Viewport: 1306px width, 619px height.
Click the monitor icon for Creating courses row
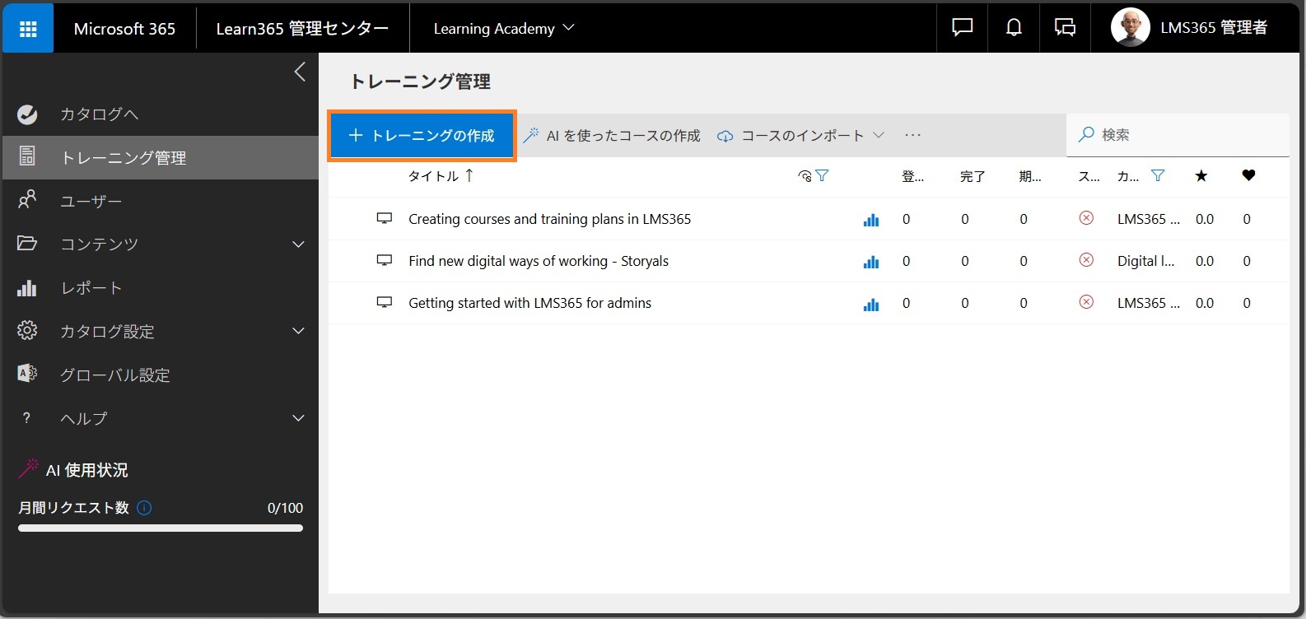point(384,218)
